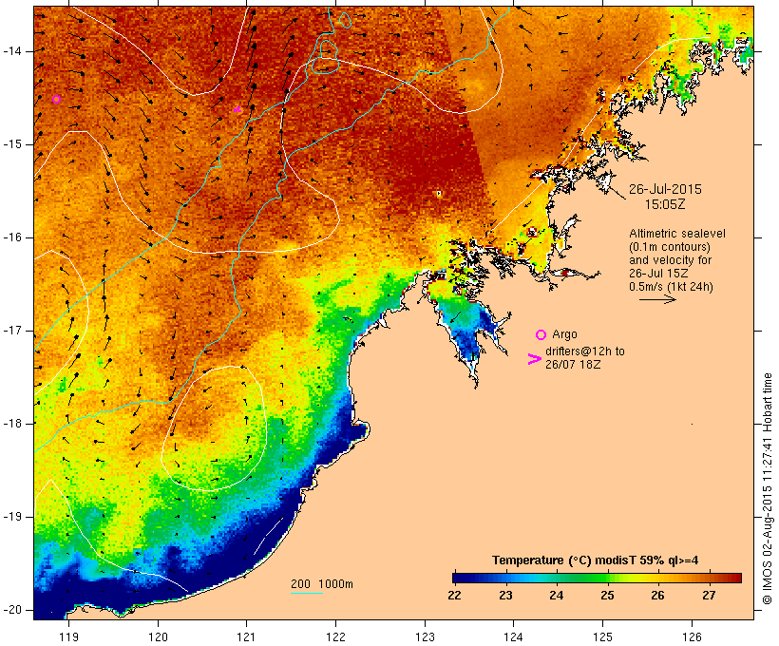Click the '(0.1m contours)' text
Viewport: 779px width, 646px height.
(670, 247)
